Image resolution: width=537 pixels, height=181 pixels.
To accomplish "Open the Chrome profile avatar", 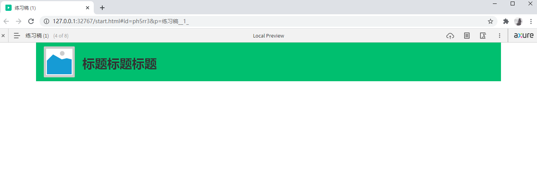I will (518, 21).
